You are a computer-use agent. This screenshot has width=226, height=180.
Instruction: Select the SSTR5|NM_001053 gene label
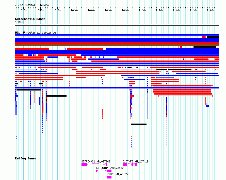[118, 174]
